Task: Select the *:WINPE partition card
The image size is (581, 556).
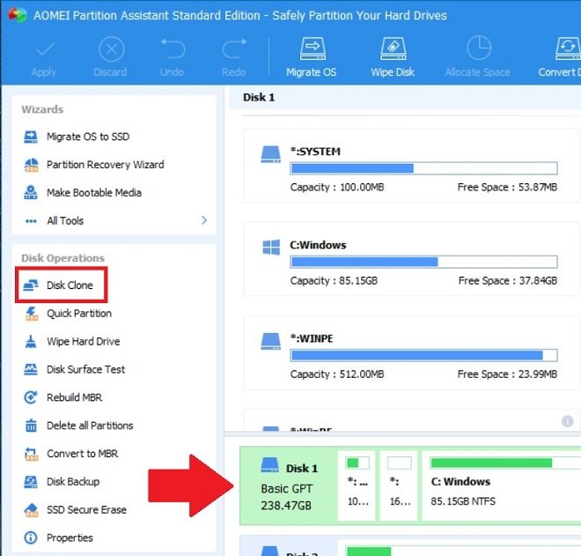Action: tap(411, 352)
